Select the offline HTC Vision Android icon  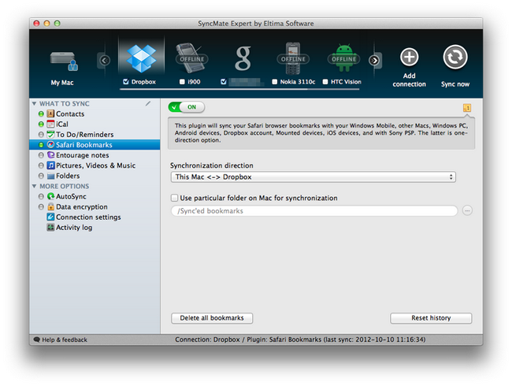pyautogui.click(x=344, y=58)
